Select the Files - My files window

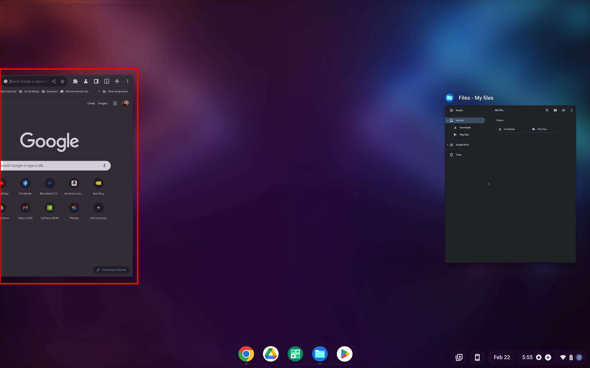510,184
